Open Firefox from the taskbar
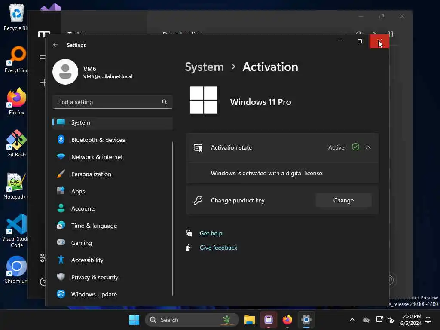 (x=287, y=320)
